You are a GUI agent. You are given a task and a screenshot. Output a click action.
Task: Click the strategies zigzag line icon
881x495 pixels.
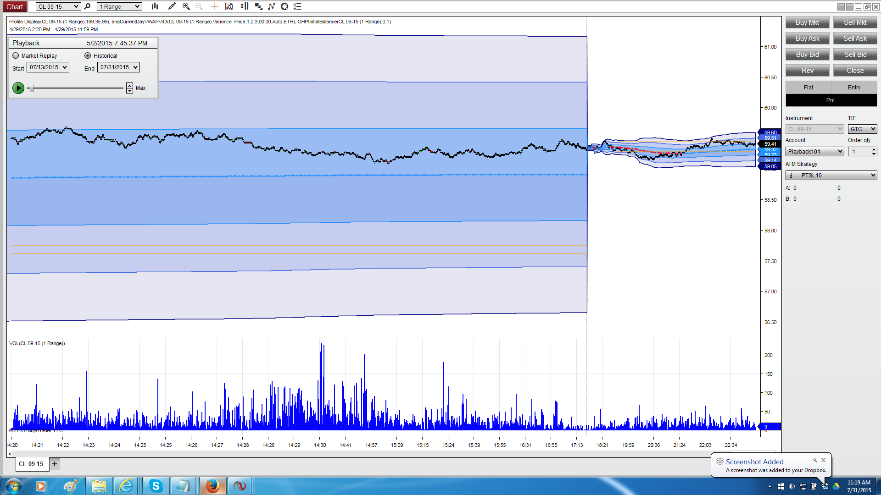click(x=272, y=6)
